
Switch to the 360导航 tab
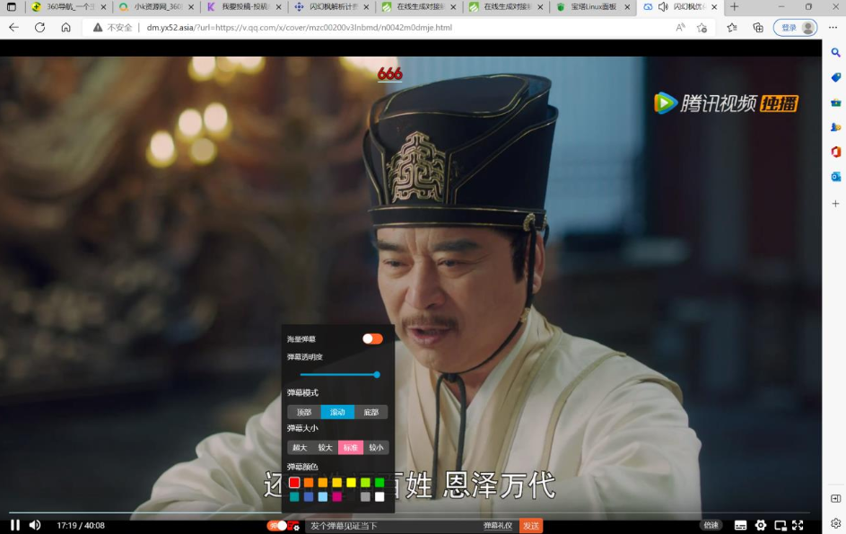tap(70, 7)
